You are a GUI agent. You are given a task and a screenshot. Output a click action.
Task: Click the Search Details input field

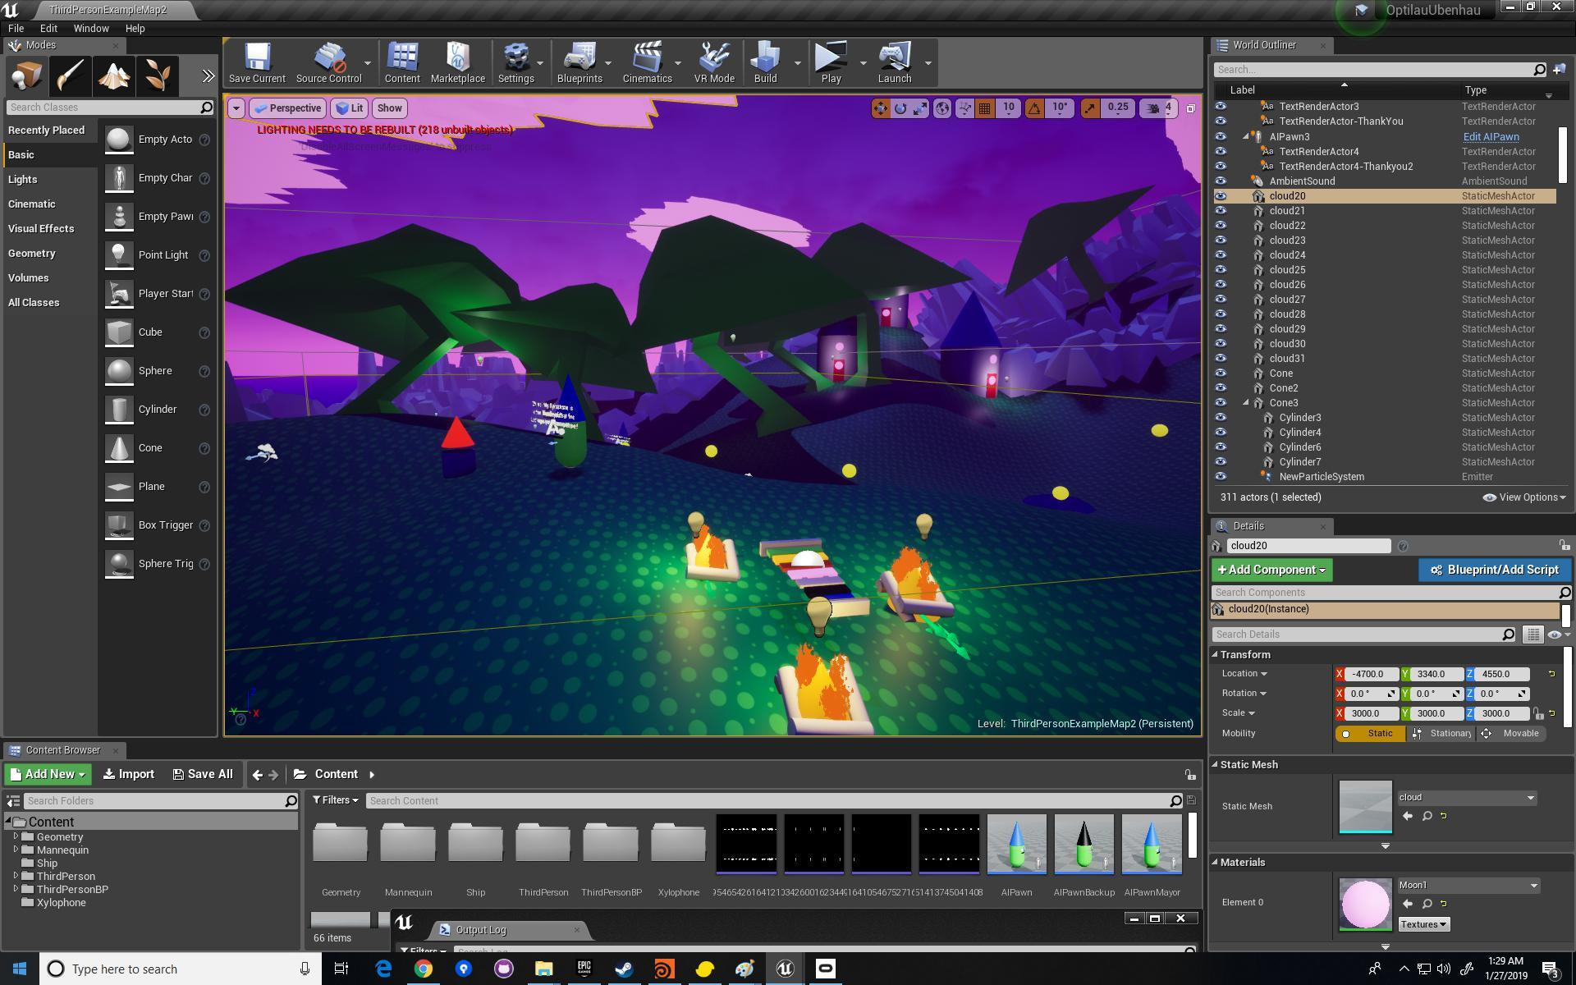pos(1364,635)
